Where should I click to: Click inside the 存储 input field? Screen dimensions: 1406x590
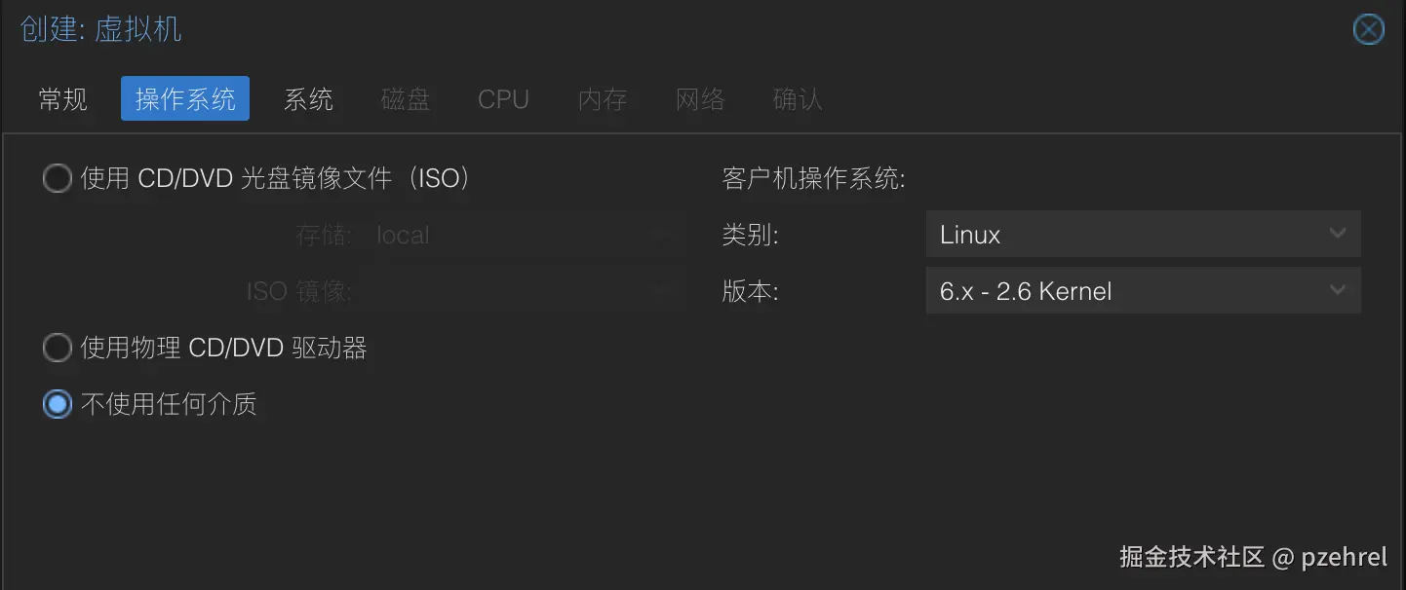point(507,234)
